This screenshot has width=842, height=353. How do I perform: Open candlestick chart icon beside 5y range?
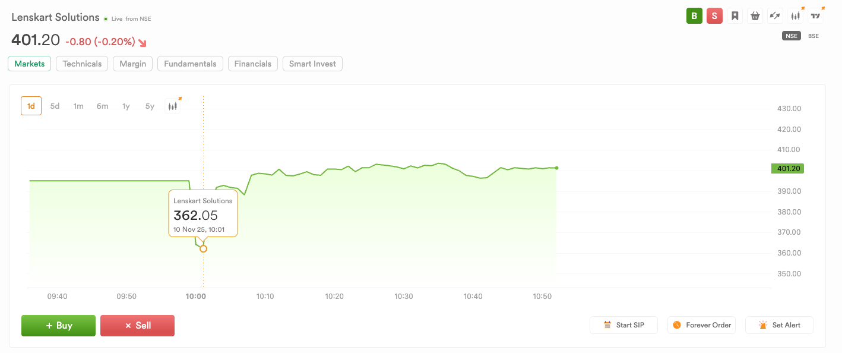click(x=173, y=106)
